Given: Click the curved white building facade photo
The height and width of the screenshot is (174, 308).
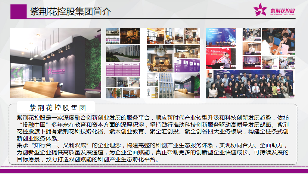Looking at the screenshot, I should [x=123, y=54].
